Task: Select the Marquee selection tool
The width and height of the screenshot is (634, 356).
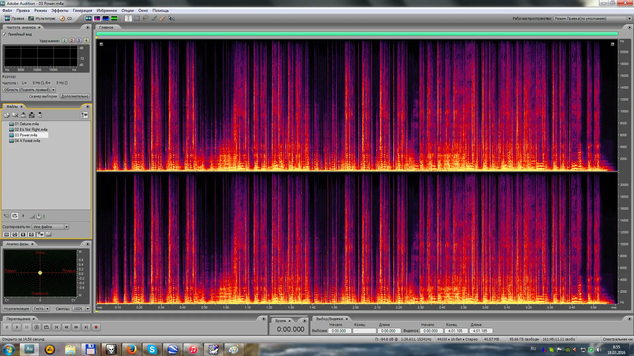Action: point(137,18)
